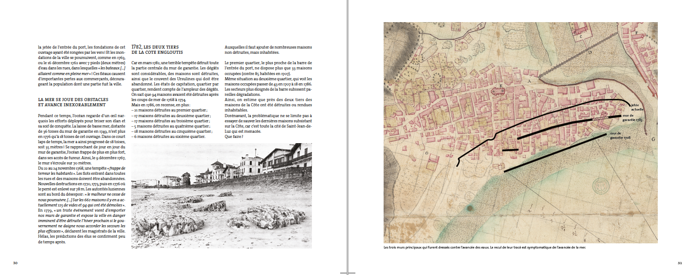Click line starting "la jetée de l'entrée du port"
Viewport: 696px width, 275px height.
(81, 47)
